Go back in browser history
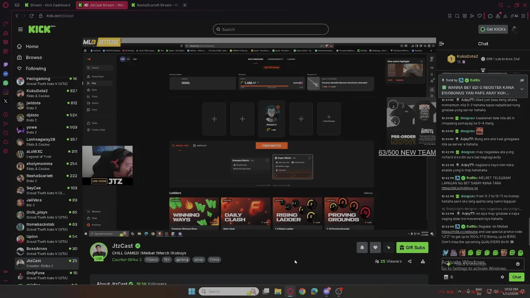This screenshot has width=530, height=298. 17,16
